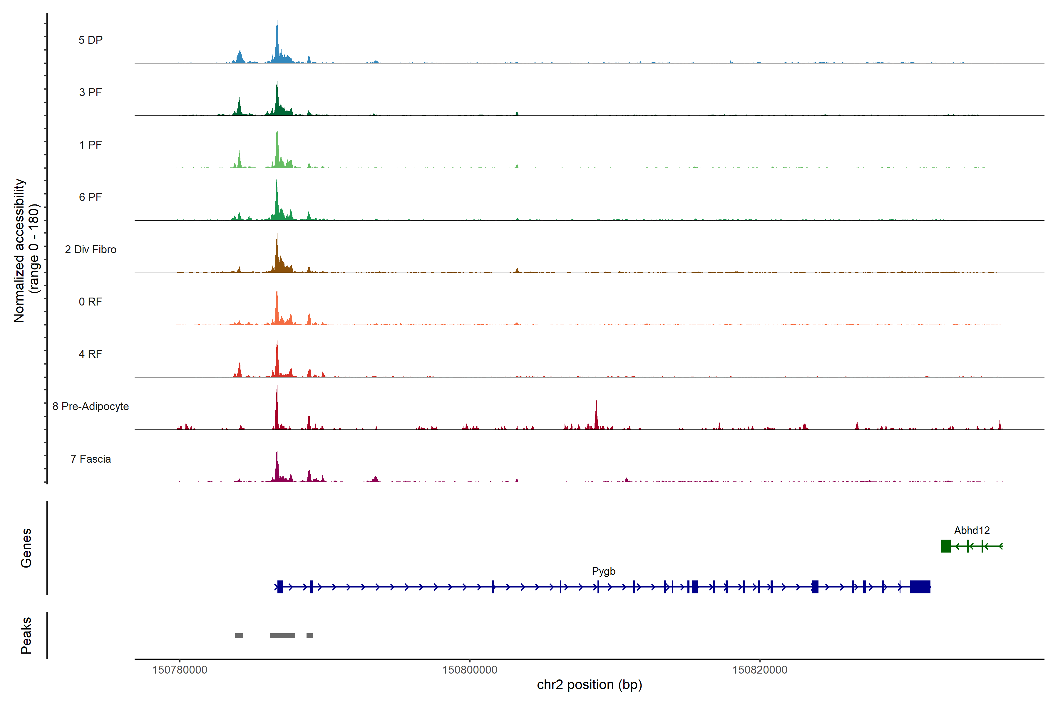Click the leftmost gray peak bar
This screenshot has height=705, width=1058.
pyautogui.click(x=239, y=636)
